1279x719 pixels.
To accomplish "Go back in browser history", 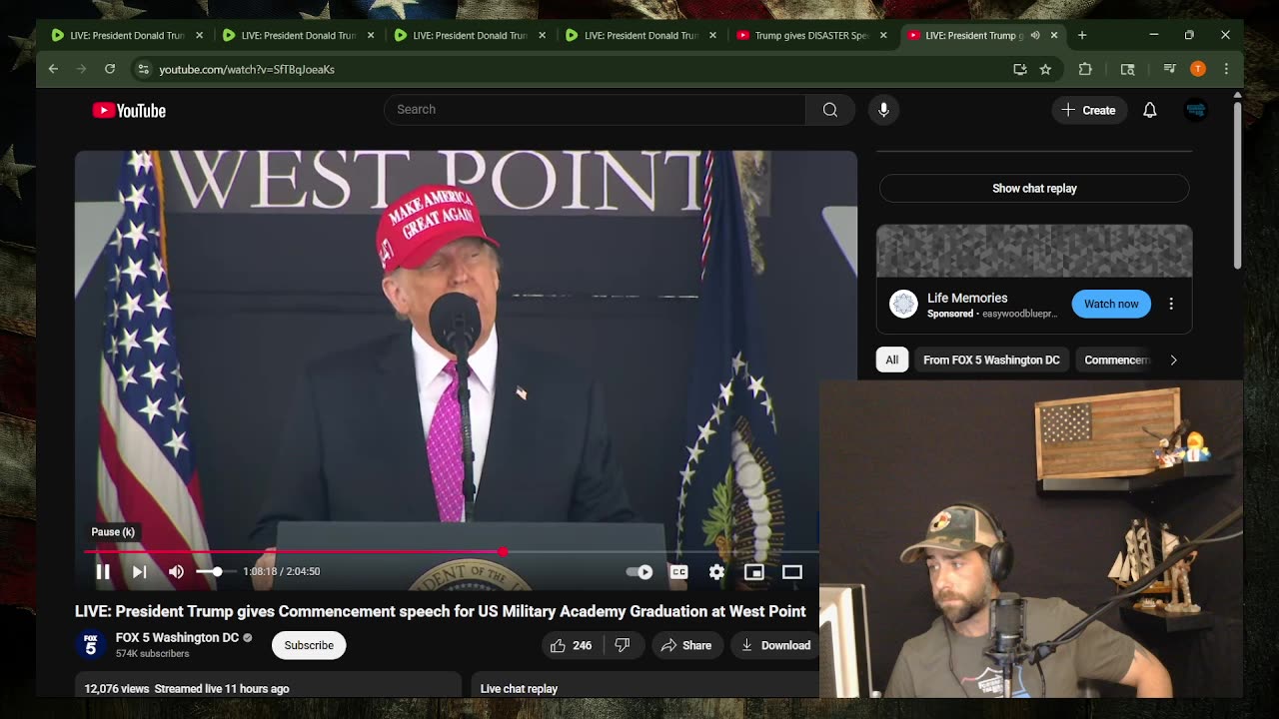I will [53, 69].
